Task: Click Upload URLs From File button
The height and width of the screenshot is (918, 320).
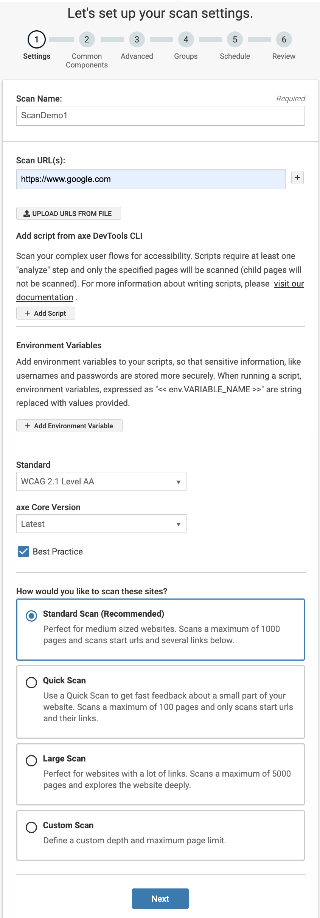Action: [x=68, y=213]
